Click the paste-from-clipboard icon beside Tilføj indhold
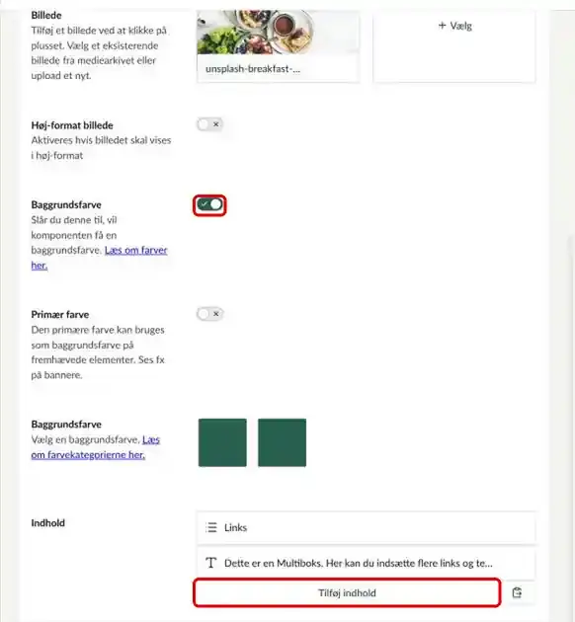The width and height of the screenshot is (575, 622). (517, 592)
